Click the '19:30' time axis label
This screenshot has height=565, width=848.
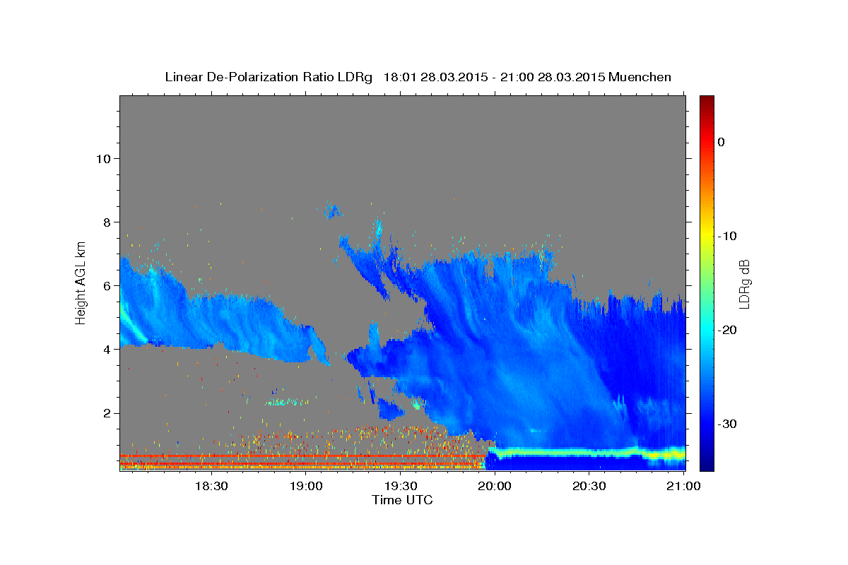tap(400, 486)
